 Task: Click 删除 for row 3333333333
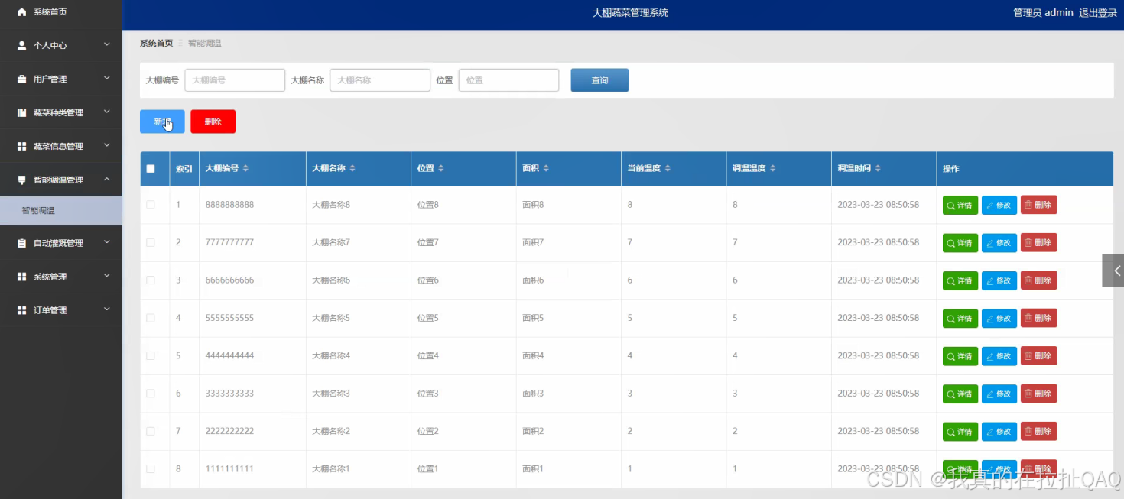click(x=1038, y=394)
